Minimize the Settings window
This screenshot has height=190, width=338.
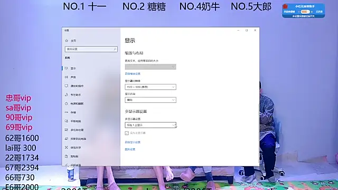tap(238, 31)
